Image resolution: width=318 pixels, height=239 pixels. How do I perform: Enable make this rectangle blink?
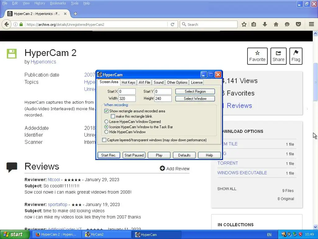(x=113, y=116)
